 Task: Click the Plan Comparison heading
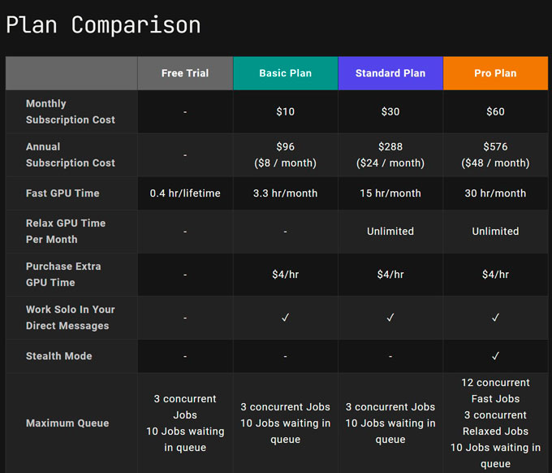[x=103, y=25]
